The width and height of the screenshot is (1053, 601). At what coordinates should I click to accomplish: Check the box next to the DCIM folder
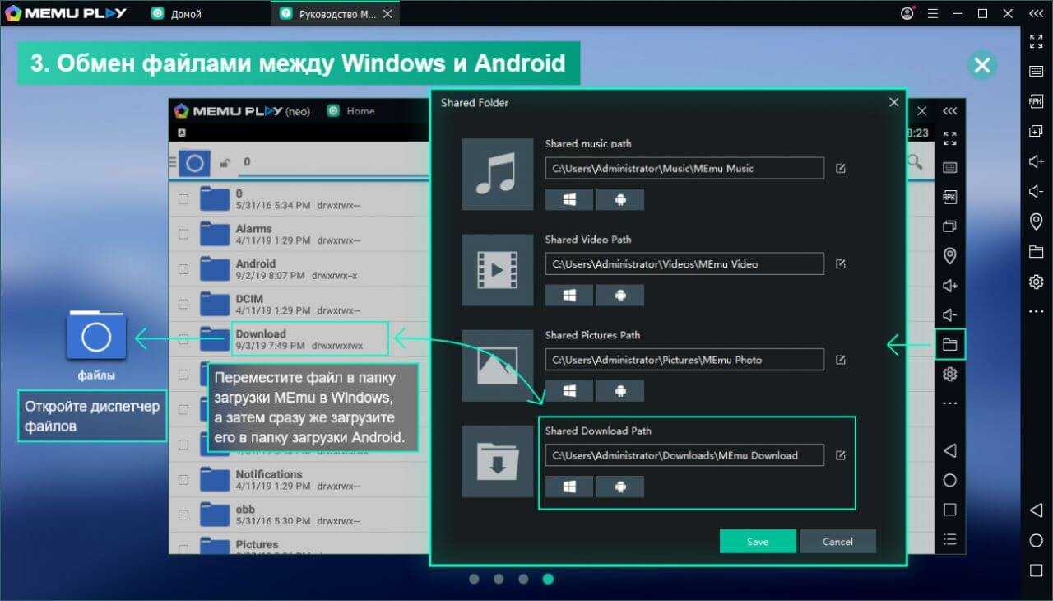(x=183, y=305)
